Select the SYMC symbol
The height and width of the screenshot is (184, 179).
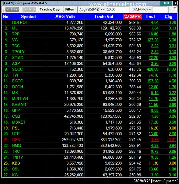[18, 58]
